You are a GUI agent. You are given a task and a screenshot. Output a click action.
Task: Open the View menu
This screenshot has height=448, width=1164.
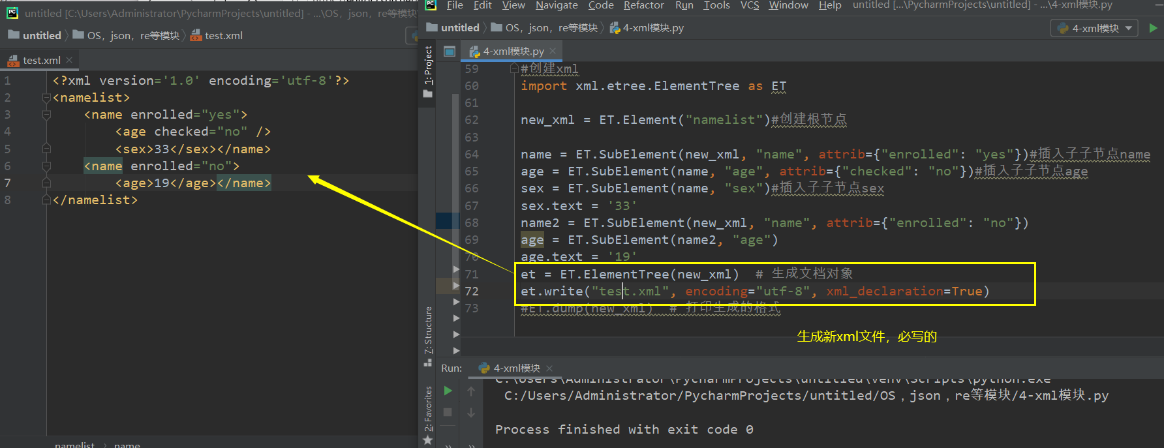[x=513, y=5]
